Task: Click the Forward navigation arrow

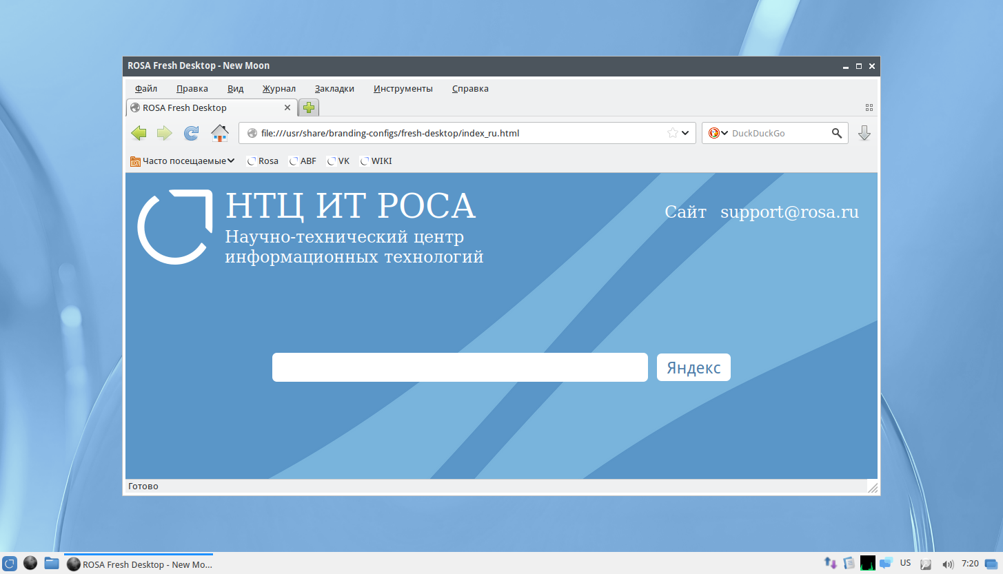Action: [x=164, y=133]
